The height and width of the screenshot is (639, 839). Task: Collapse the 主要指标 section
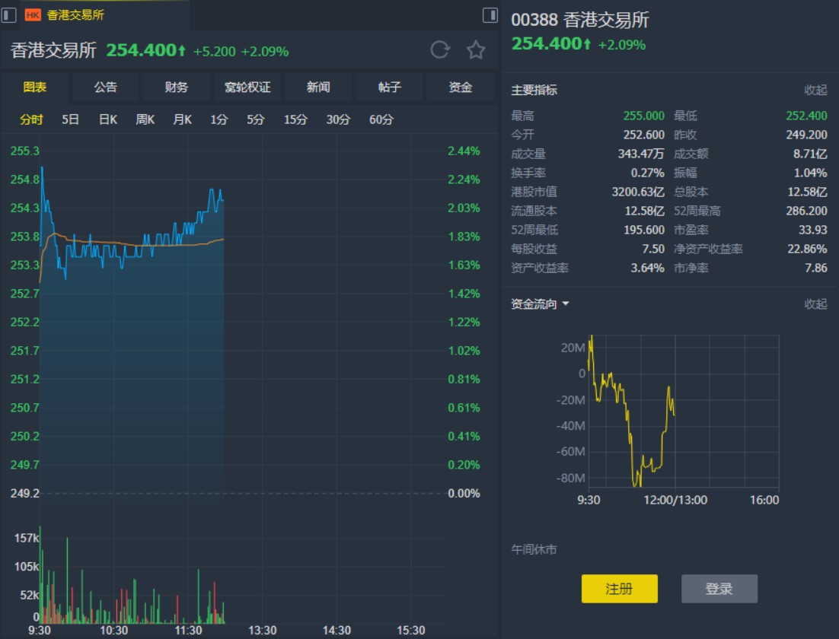point(815,90)
